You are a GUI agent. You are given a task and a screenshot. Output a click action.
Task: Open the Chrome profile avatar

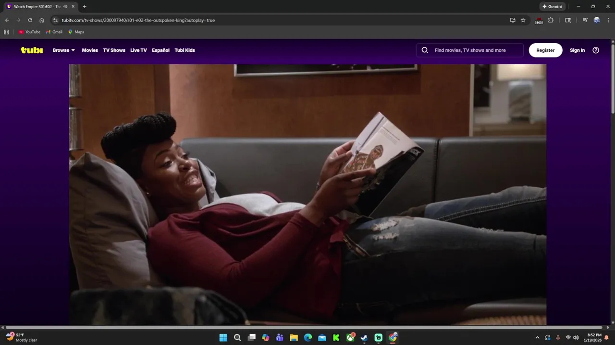(x=597, y=20)
